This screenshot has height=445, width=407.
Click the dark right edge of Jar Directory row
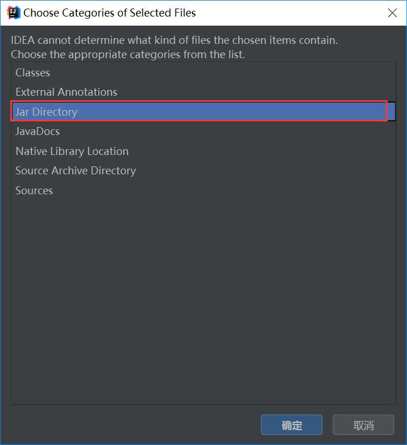pyautogui.click(x=392, y=112)
